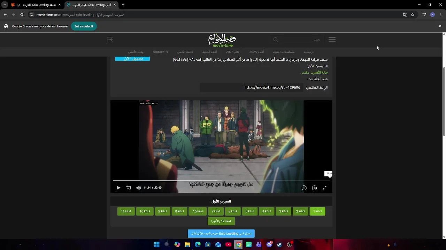Open the site hamburger menu
This screenshot has width=446, height=250.
point(332,40)
